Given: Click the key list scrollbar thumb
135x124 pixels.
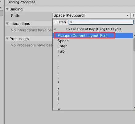Looking at the screenshot, I should (134, 44).
